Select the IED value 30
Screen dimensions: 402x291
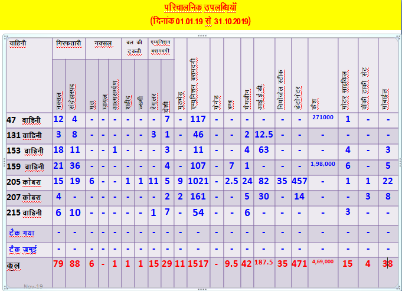(264, 197)
